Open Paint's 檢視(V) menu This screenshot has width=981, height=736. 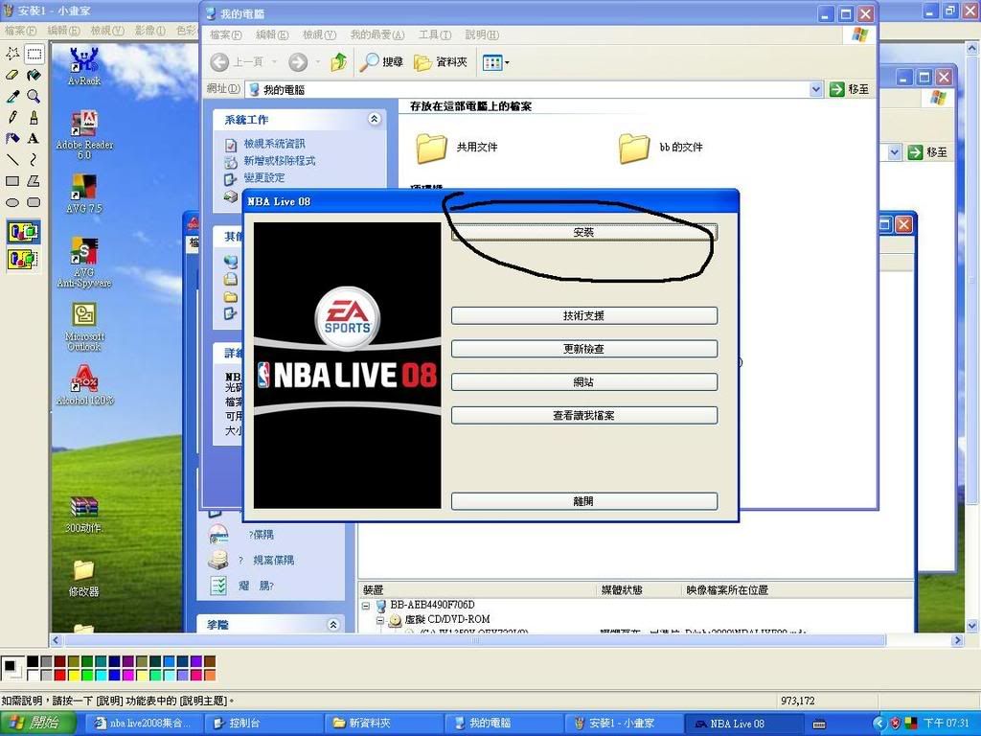click(x=107, y=30)
